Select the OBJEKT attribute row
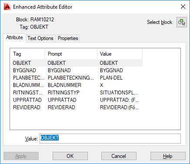Image resolution: width=190 pixels, height=164 pixels. (76, 63)
